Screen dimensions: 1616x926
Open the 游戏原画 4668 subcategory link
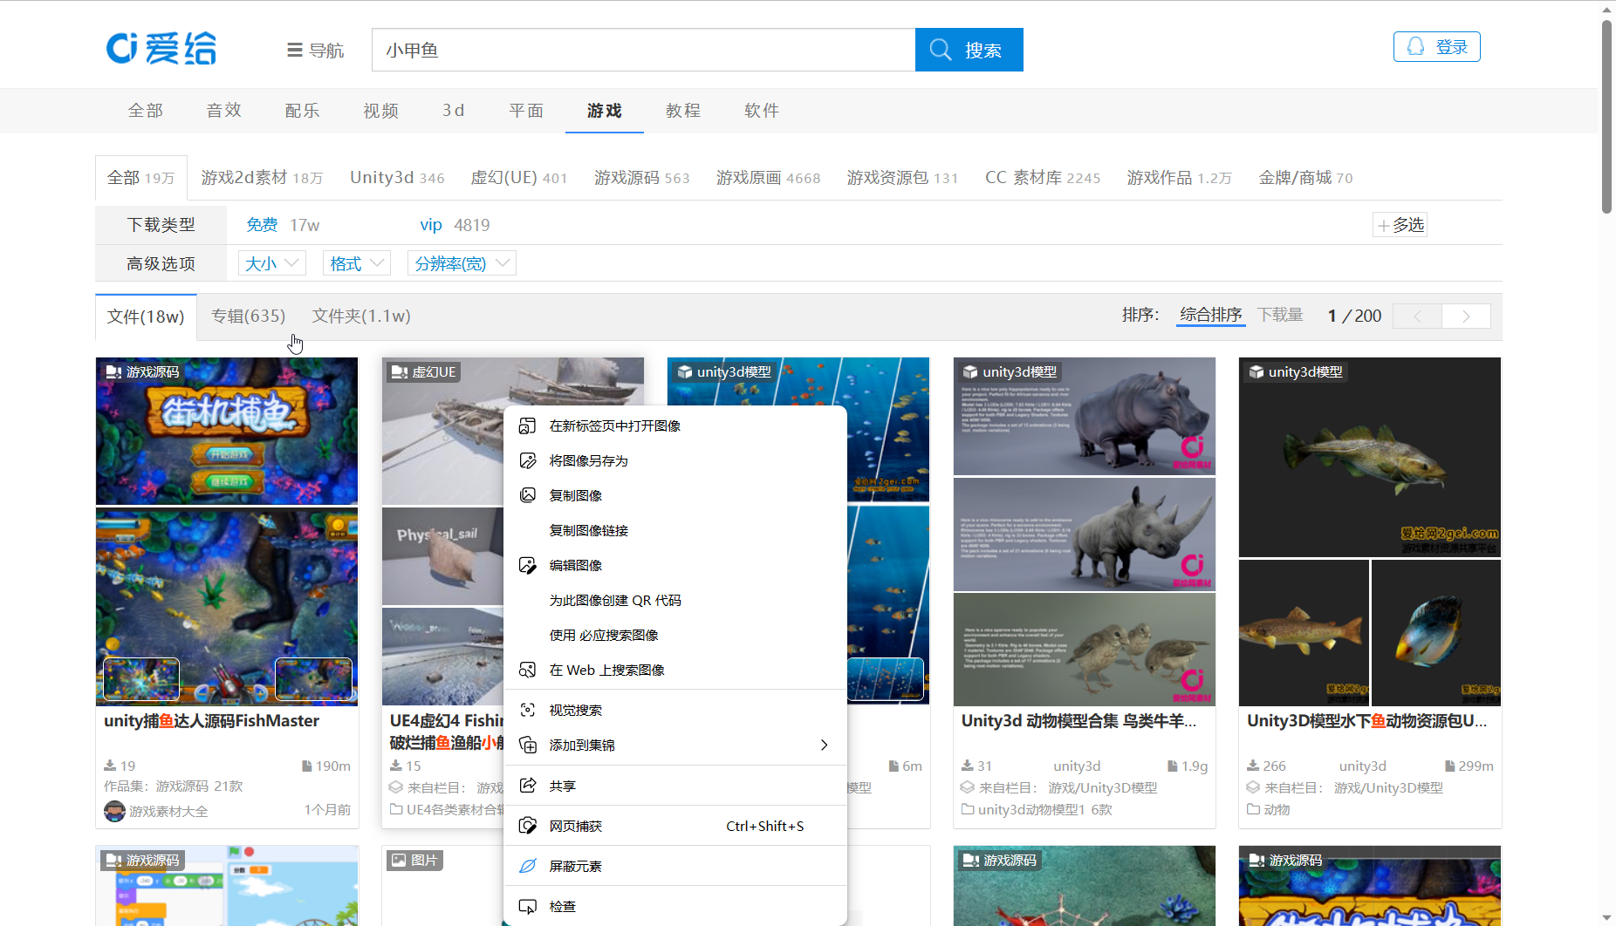pos(769,178)
